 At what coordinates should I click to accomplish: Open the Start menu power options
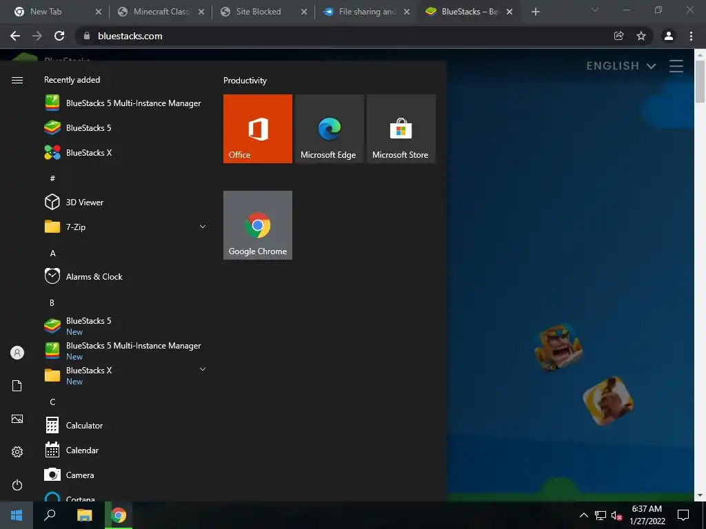(17, 485)
